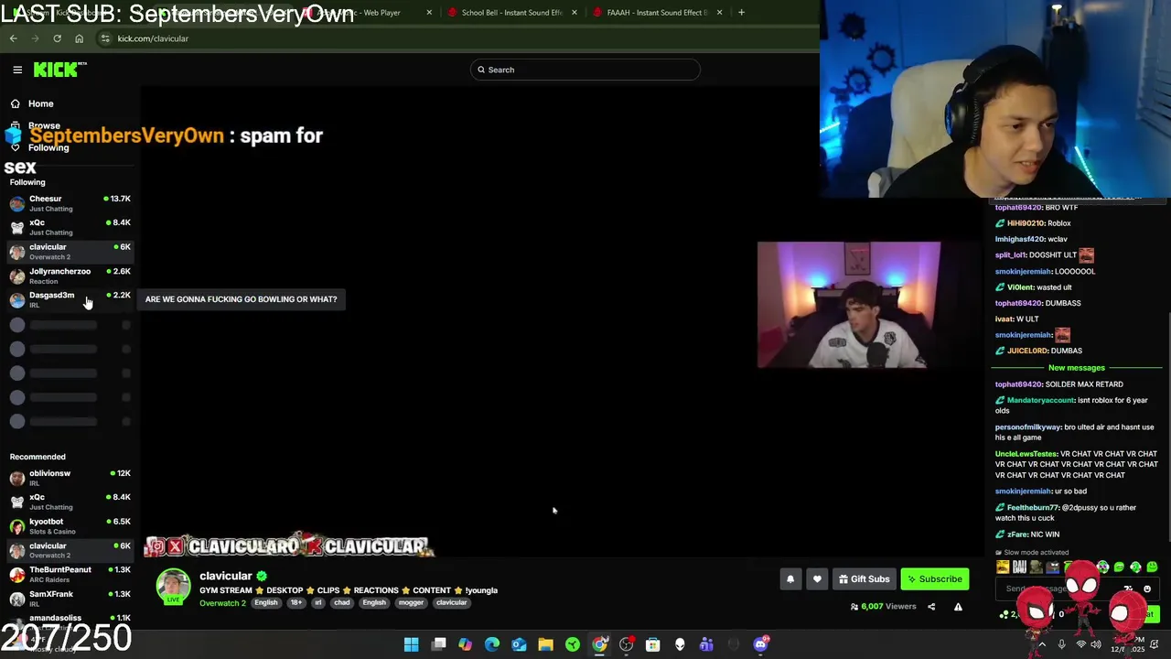Screen dimensions: 1171x659
Task: Select the 18+ stream tag
Action: [x=296, y=603]
